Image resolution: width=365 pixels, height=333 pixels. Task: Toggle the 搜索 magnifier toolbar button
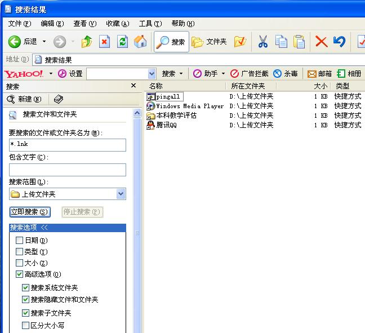pos(171,42)
